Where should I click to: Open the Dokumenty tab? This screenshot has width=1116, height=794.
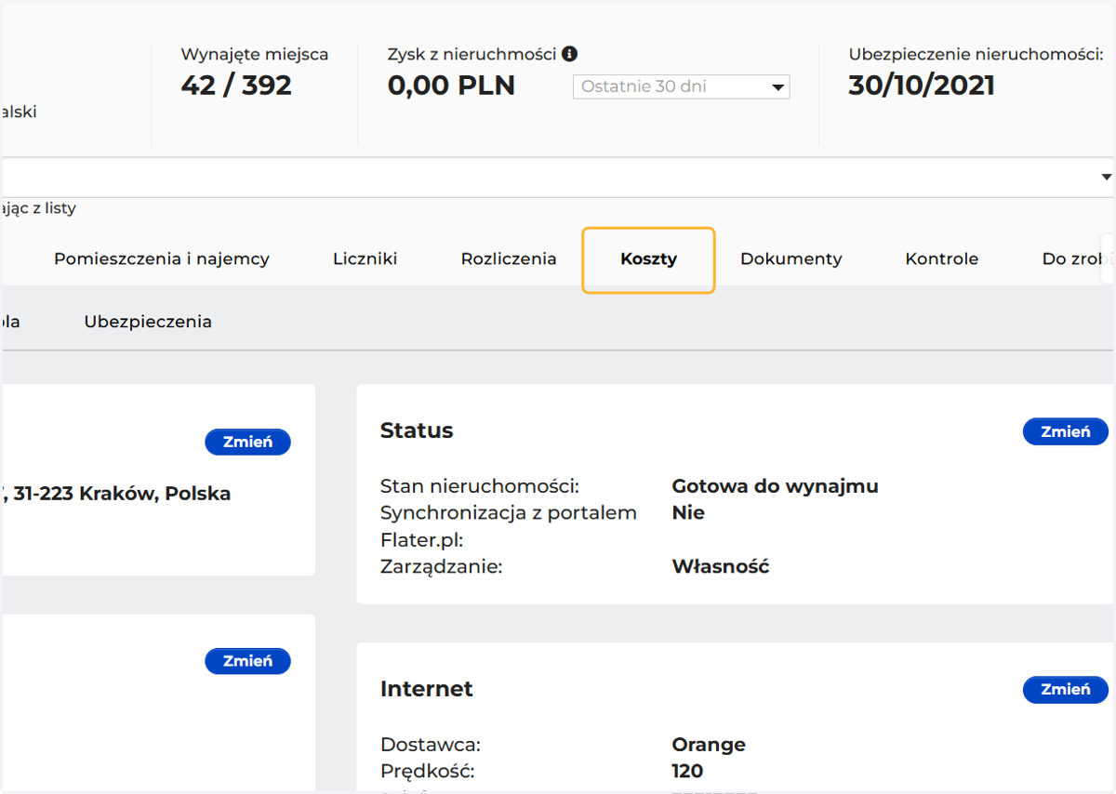[791, 259]
